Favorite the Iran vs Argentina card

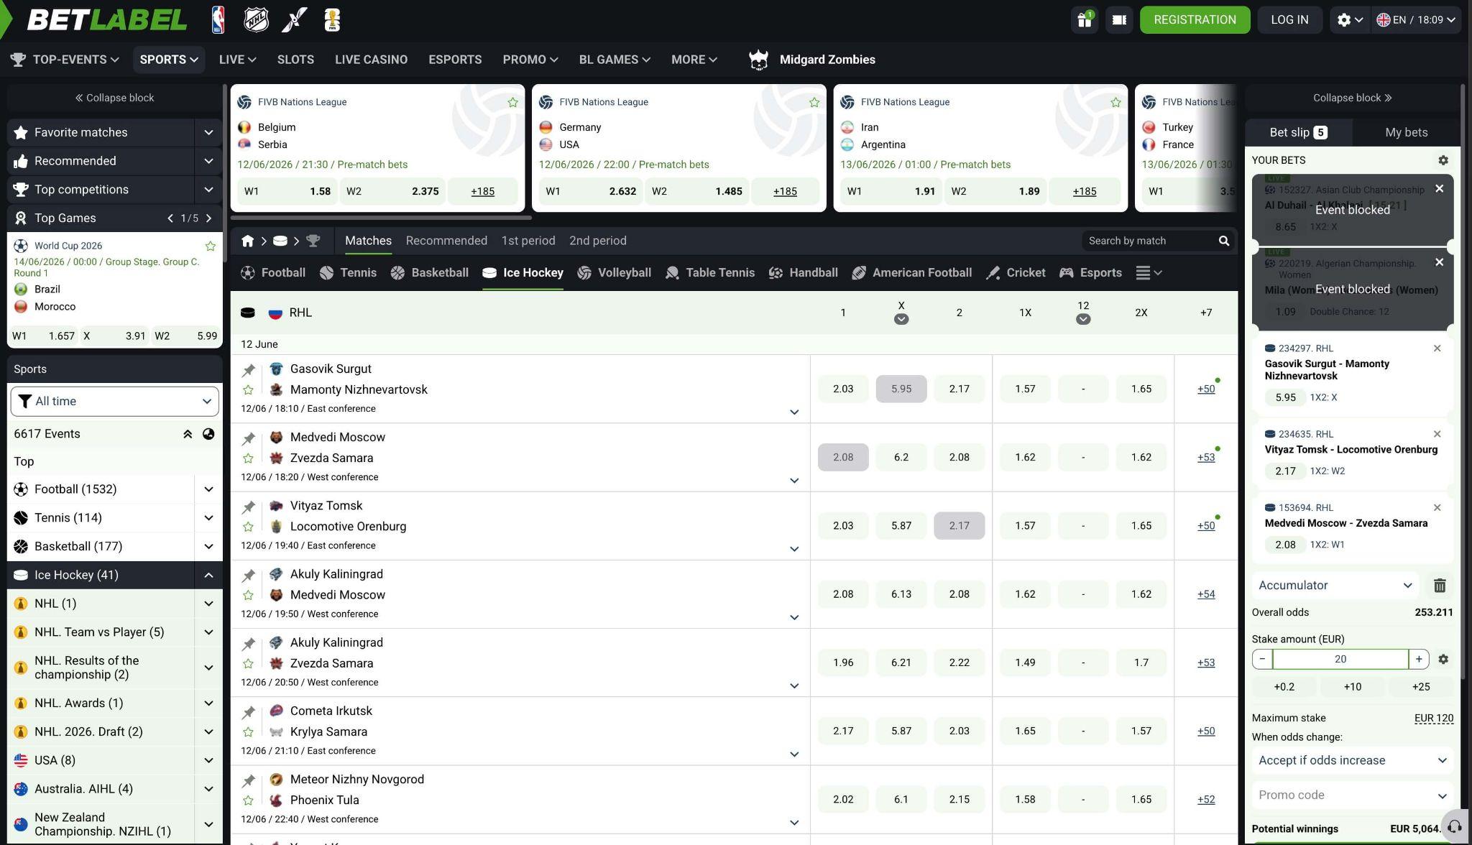click(1115, 103)
